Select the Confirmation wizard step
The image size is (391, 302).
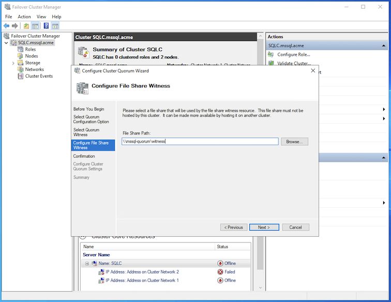84,156
